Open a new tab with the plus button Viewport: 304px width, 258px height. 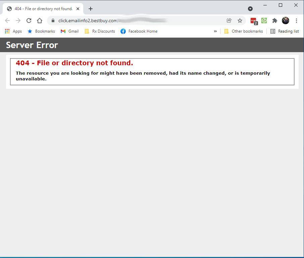coord(91,9)
